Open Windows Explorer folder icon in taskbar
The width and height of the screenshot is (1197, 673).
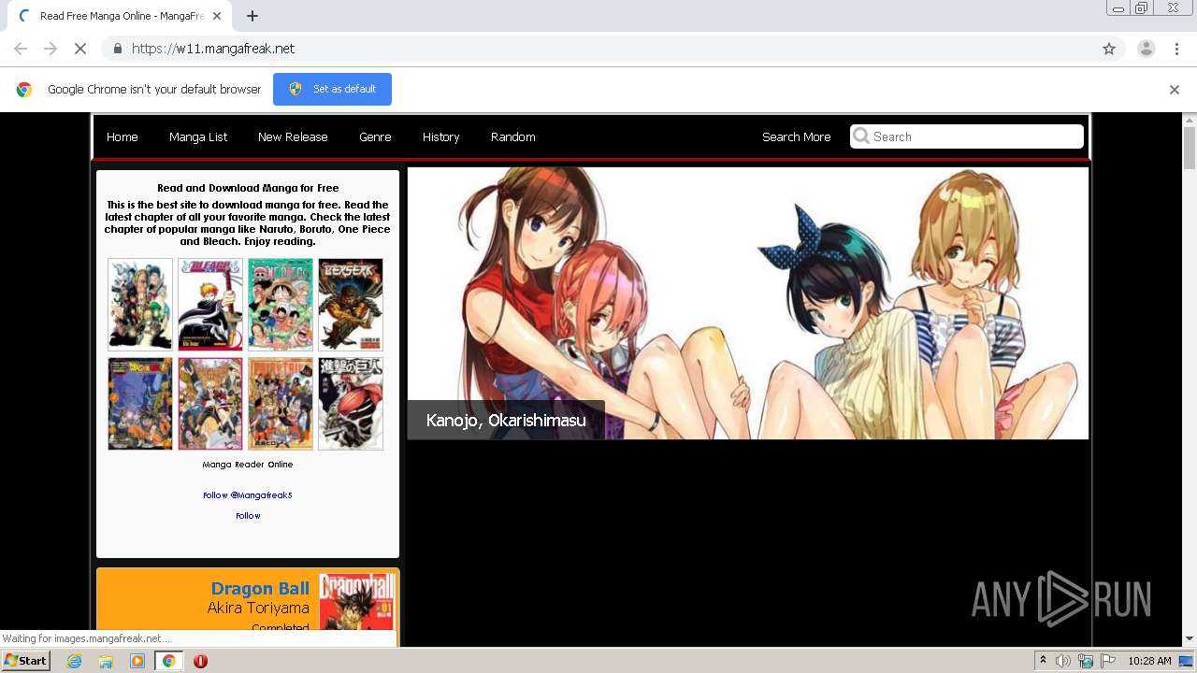(x=106, y=661)
